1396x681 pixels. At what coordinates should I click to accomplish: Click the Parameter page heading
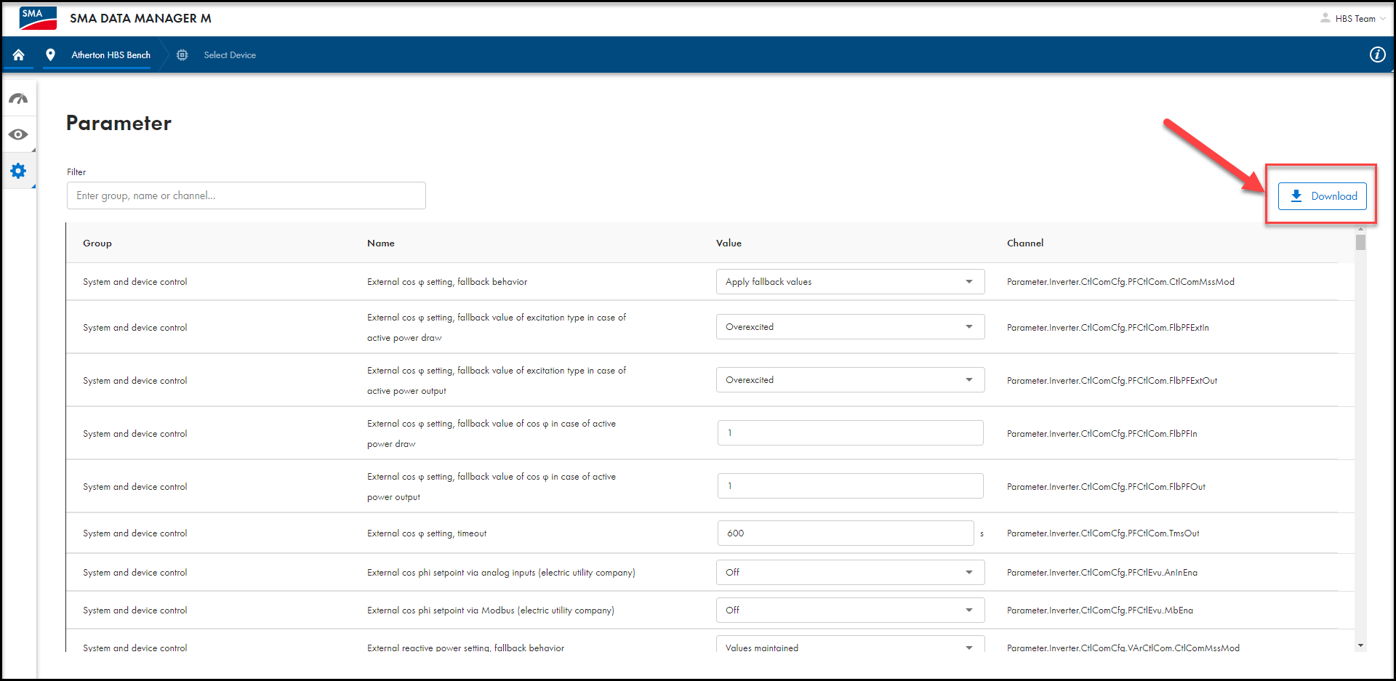119,124
